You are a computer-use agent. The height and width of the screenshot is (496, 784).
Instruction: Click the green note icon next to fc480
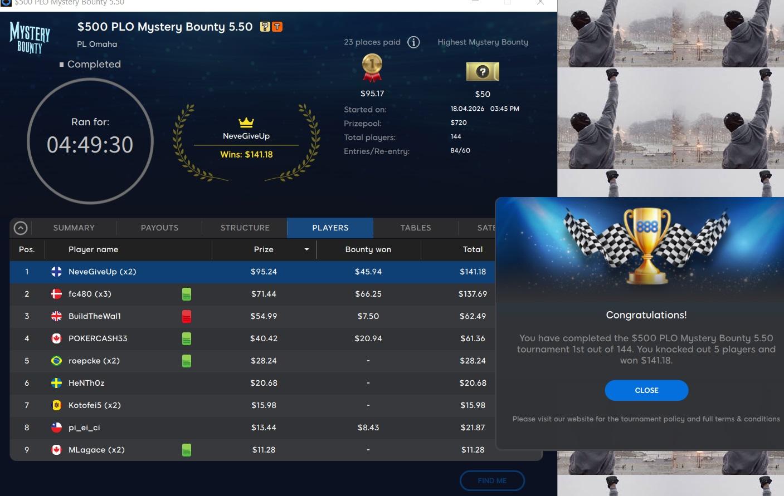point(187,294)
